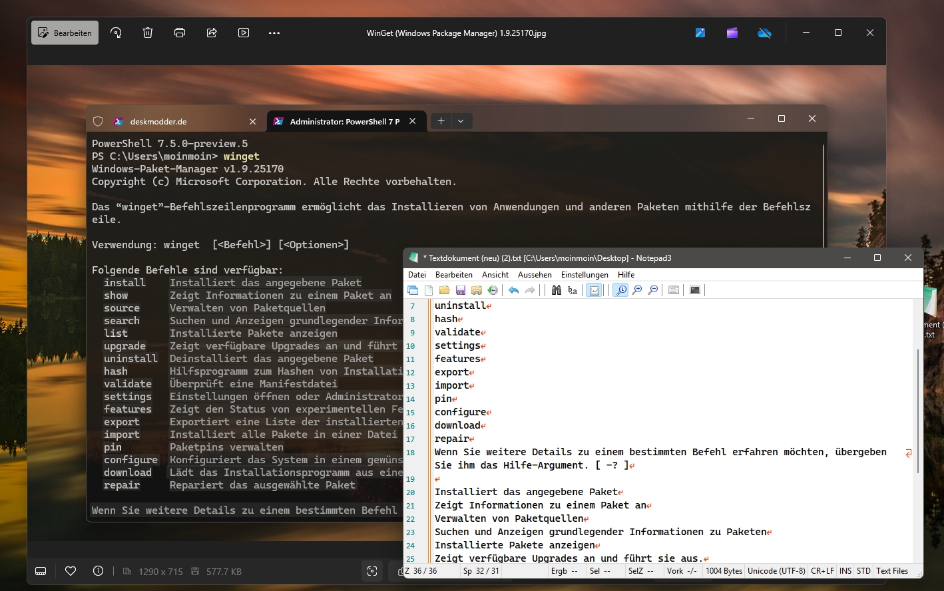Viewport: 944px width, 591px height.
Task: Zoom out on Notepad3 text
Action: (x=653, y=290)
